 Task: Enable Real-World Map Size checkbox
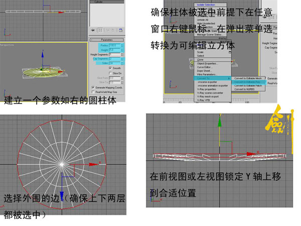point(93,92)
